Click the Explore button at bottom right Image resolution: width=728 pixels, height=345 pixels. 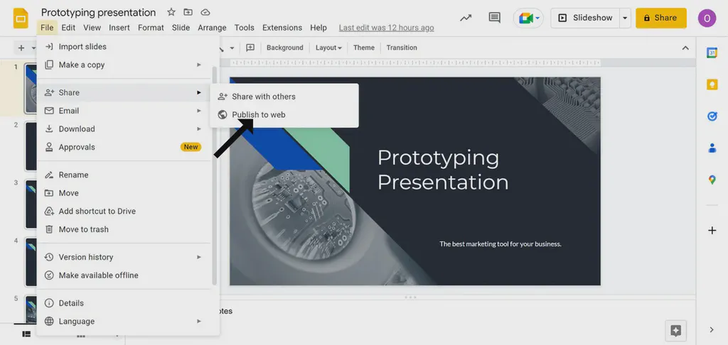tap(675, 331)
